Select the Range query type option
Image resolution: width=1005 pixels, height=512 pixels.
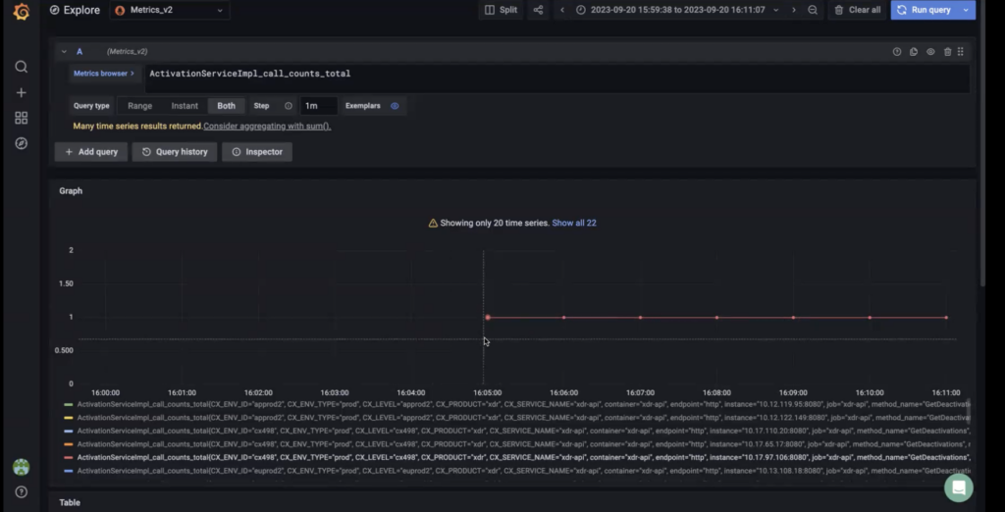pyautogui.click(x=139, y=106)
